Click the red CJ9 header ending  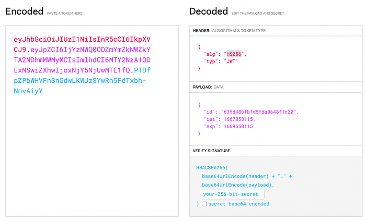20,50
